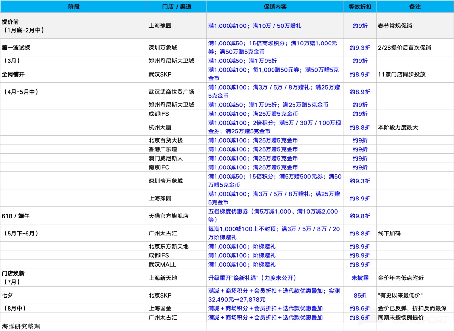Select the 提价前 (1月底-2月中) stage cell
The image size is (454, 331).
74,26
